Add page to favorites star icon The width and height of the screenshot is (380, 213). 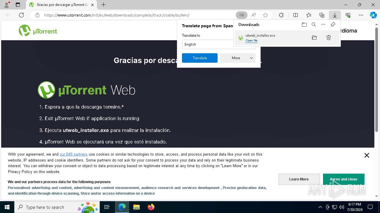(x=265, y=15)
